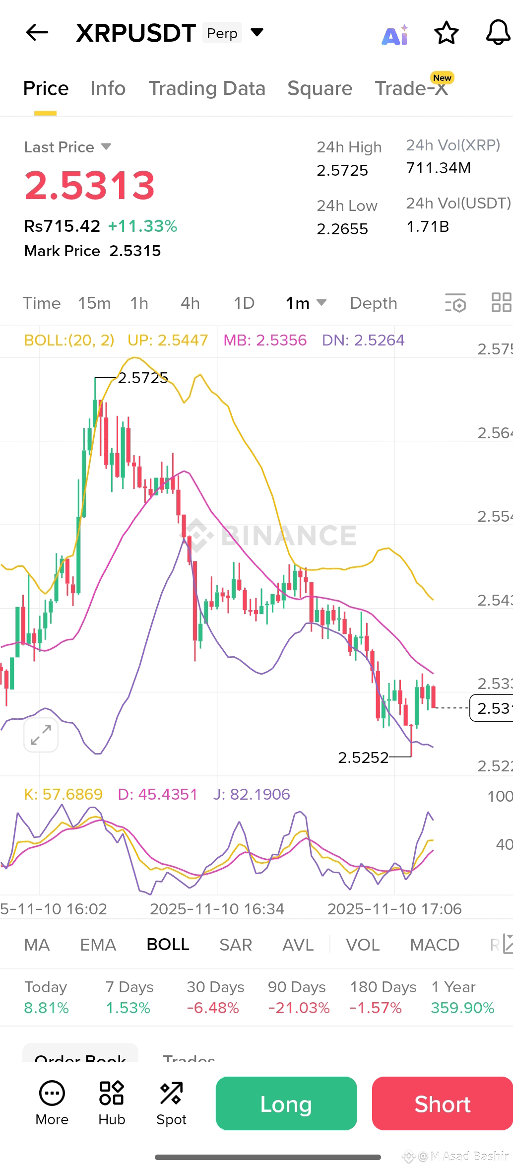Open the Trade-X tab
Viewport: 513px width, 1169px height.
click(x=412, y=88)
